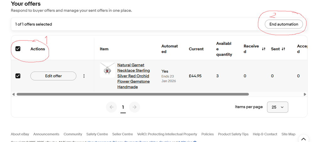The image size is (314, 142).
Task: Click the horizontal table scrollbar track
Action: point(277,94)
